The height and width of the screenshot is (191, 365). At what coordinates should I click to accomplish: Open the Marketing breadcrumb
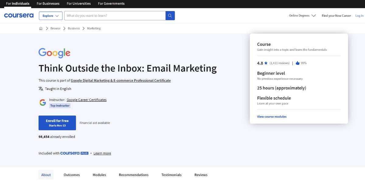[94, 28]
